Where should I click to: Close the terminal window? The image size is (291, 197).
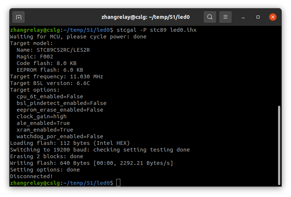click(x=273, y=17)
